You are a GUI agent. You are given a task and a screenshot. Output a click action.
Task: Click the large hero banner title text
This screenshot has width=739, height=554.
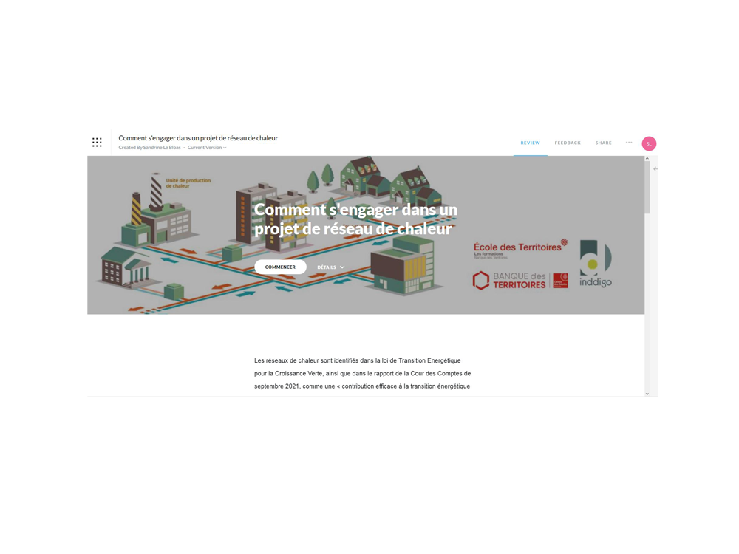point(355,219)
